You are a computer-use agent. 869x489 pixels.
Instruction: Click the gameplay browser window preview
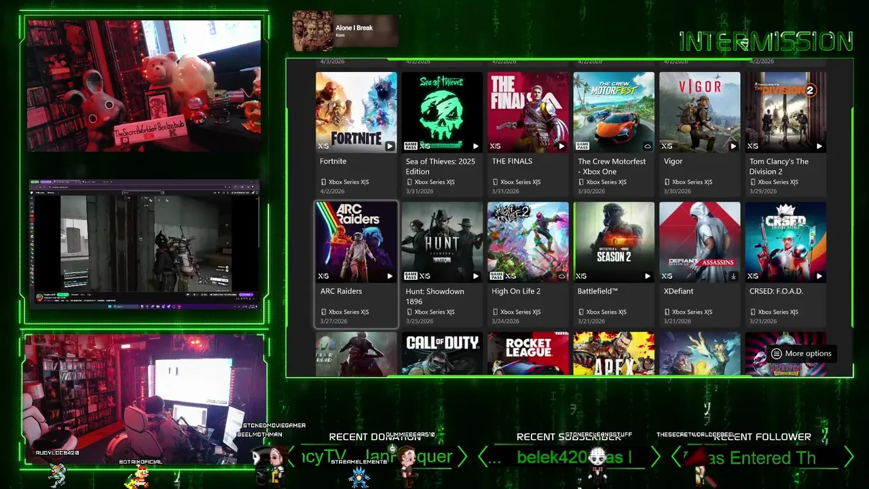click(x=144, y=245)
